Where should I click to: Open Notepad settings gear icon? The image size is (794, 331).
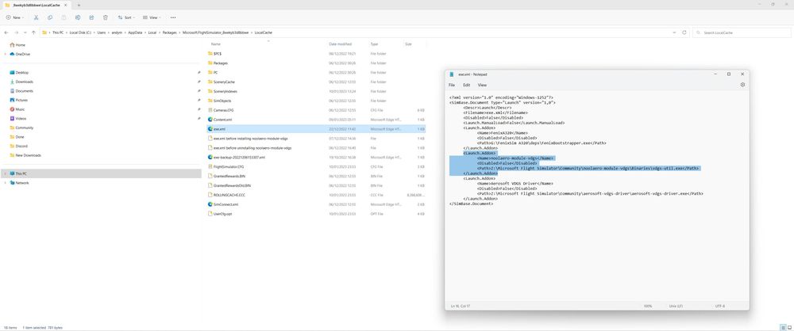click(x=742, y=85)
